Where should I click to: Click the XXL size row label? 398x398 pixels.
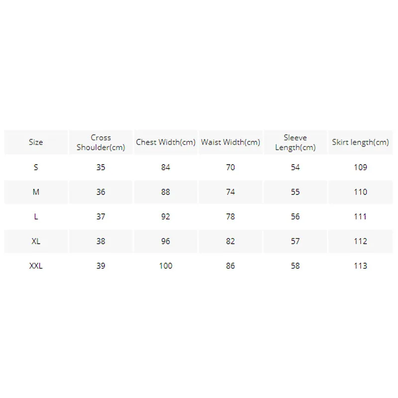point(36,266)
